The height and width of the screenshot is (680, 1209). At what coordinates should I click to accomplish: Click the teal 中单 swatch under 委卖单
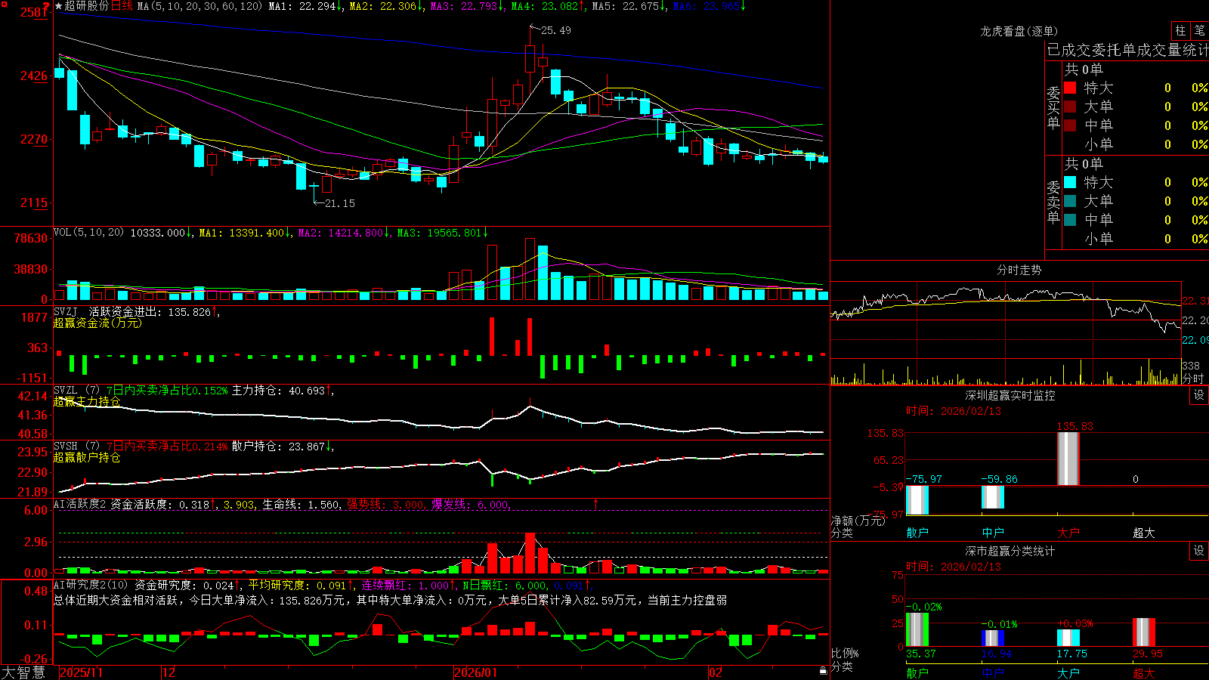point(1070,220)
